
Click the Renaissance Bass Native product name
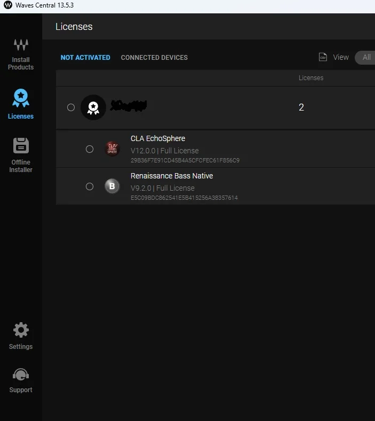click(172, 176)
